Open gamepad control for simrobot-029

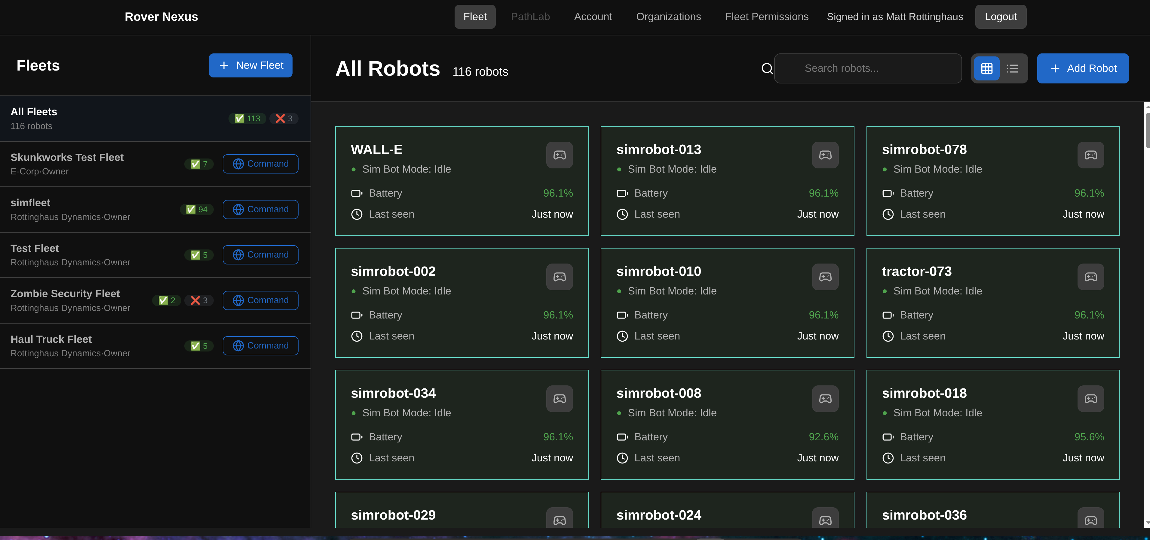(560, 518)
